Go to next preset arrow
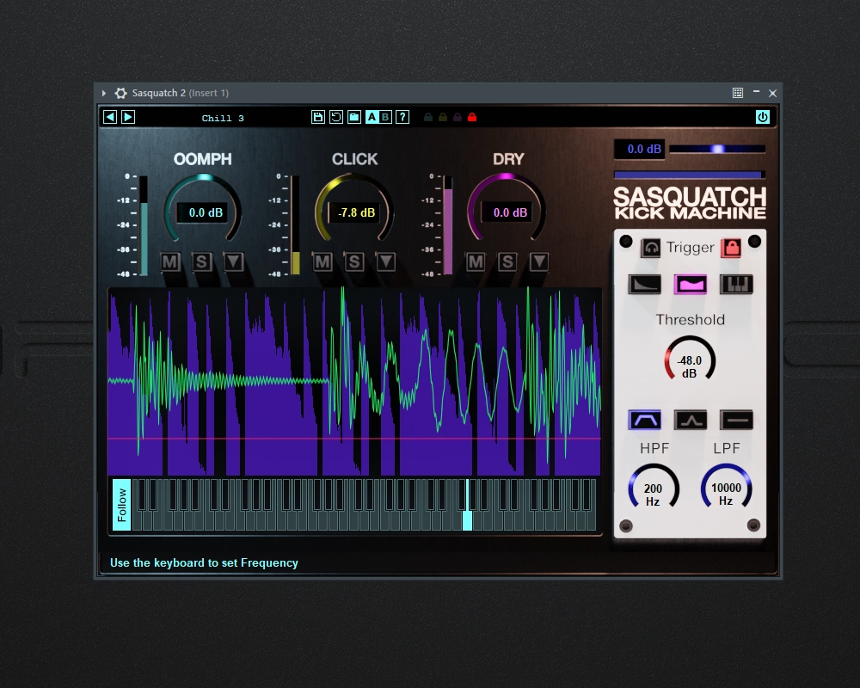 point(128,117)
